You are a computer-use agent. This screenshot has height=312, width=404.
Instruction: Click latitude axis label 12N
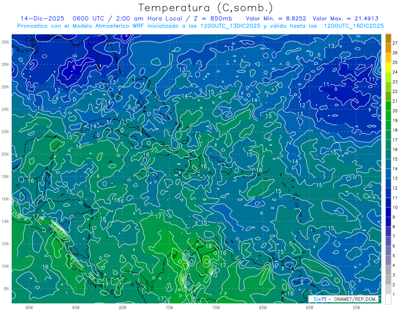[x=5, y=244]
